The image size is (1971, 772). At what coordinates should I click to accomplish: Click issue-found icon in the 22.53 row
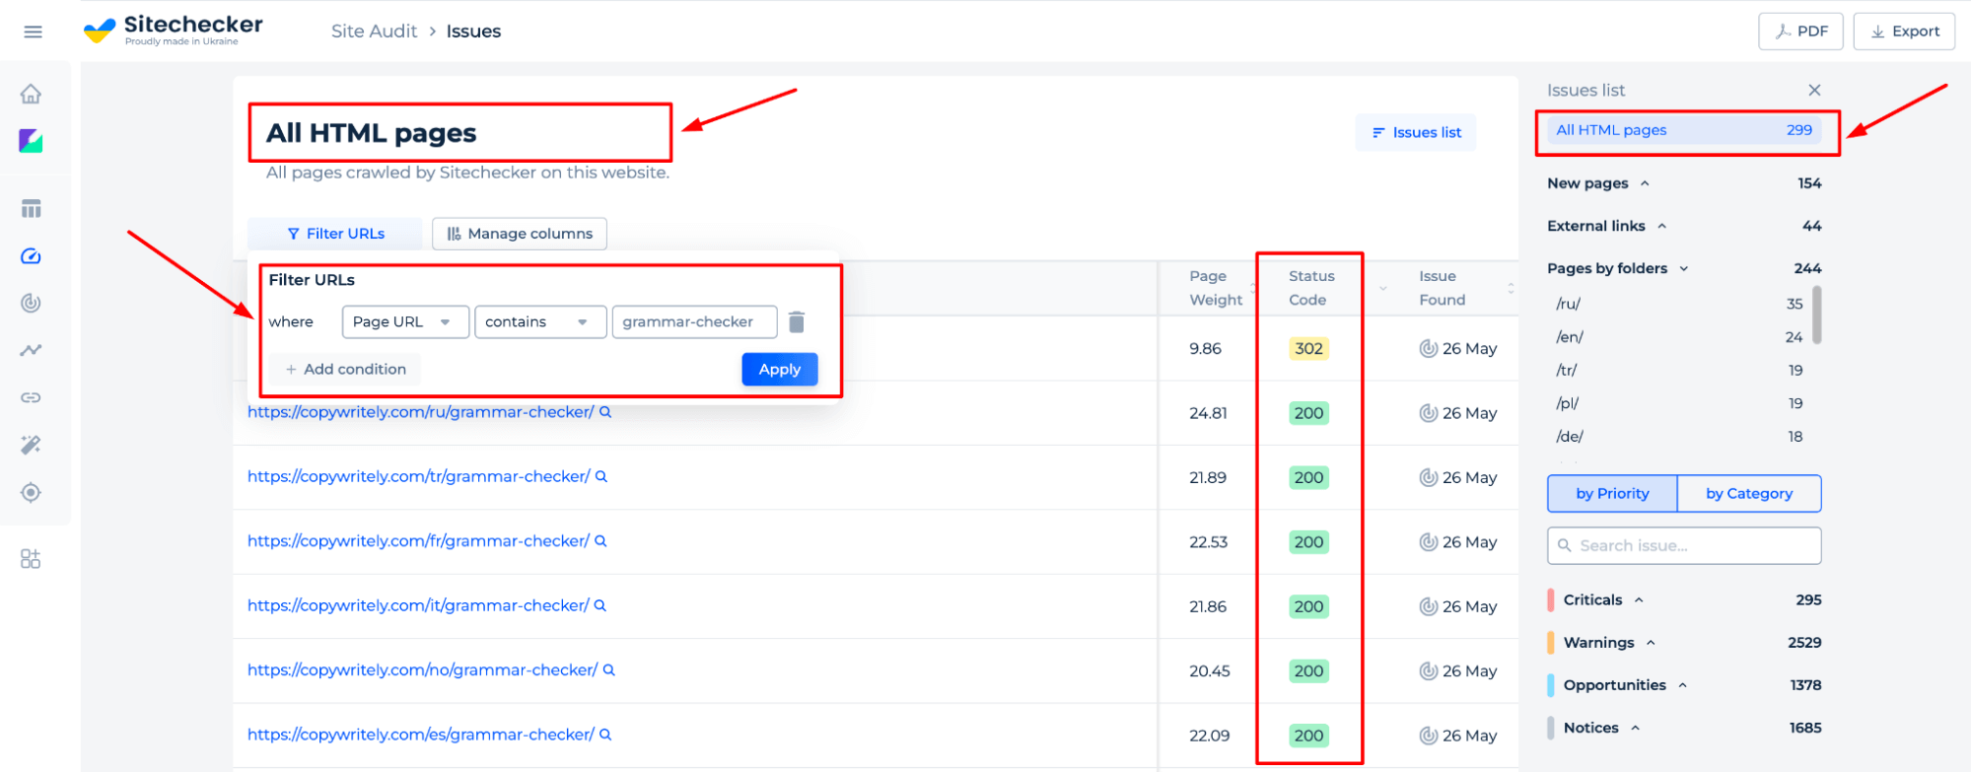(1428, 541)
